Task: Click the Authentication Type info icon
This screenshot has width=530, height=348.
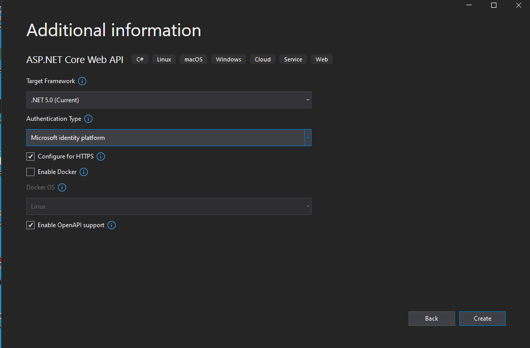Action: (x=88, y=119)
